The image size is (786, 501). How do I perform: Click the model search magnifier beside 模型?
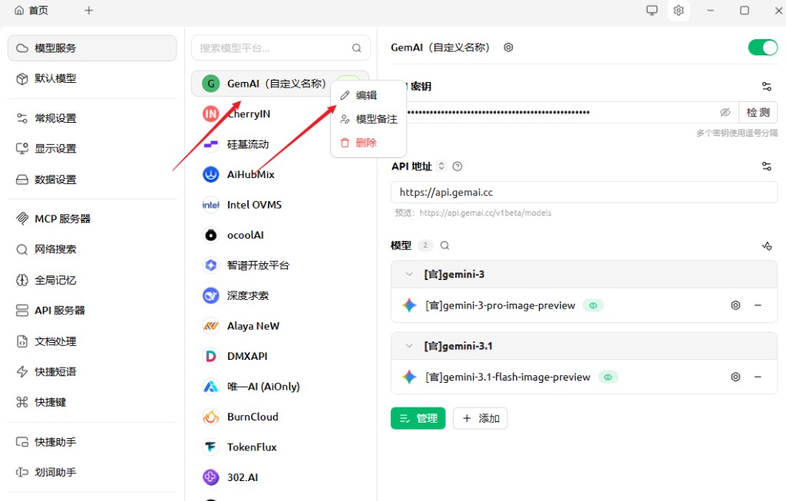coord(444,246)
